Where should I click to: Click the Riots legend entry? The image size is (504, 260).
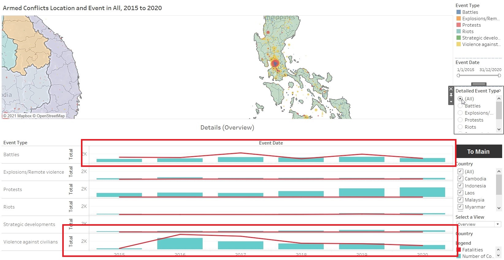[x=468, y=32]
